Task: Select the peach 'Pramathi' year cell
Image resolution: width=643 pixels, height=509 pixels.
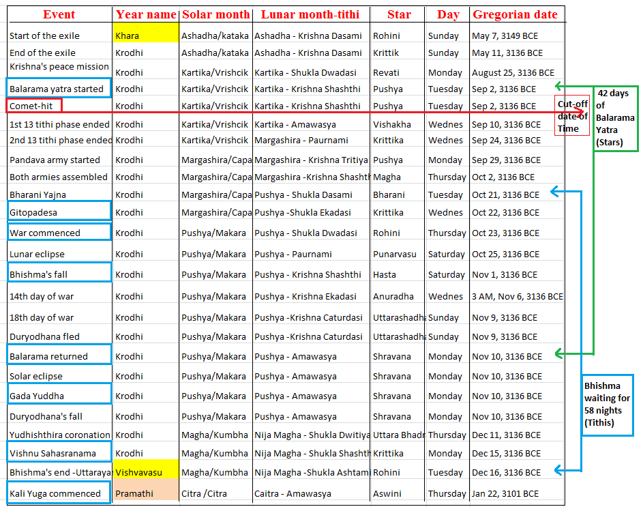Action: coord(146,490)
